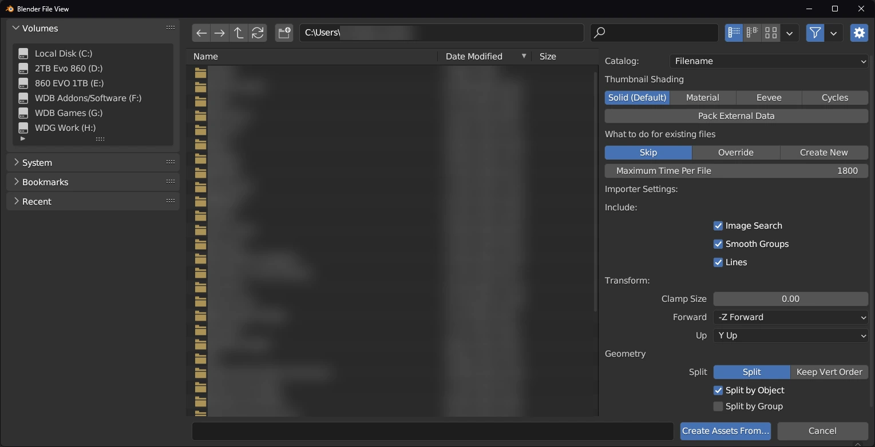Click the Create Assets From button

725,431
